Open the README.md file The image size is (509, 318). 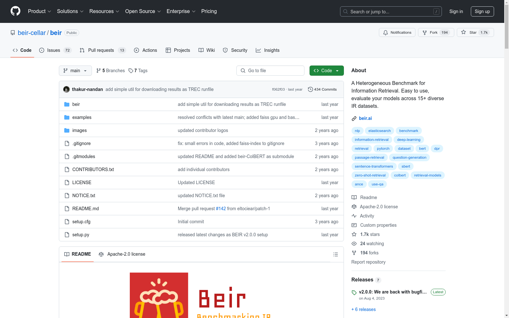[86, 209]
